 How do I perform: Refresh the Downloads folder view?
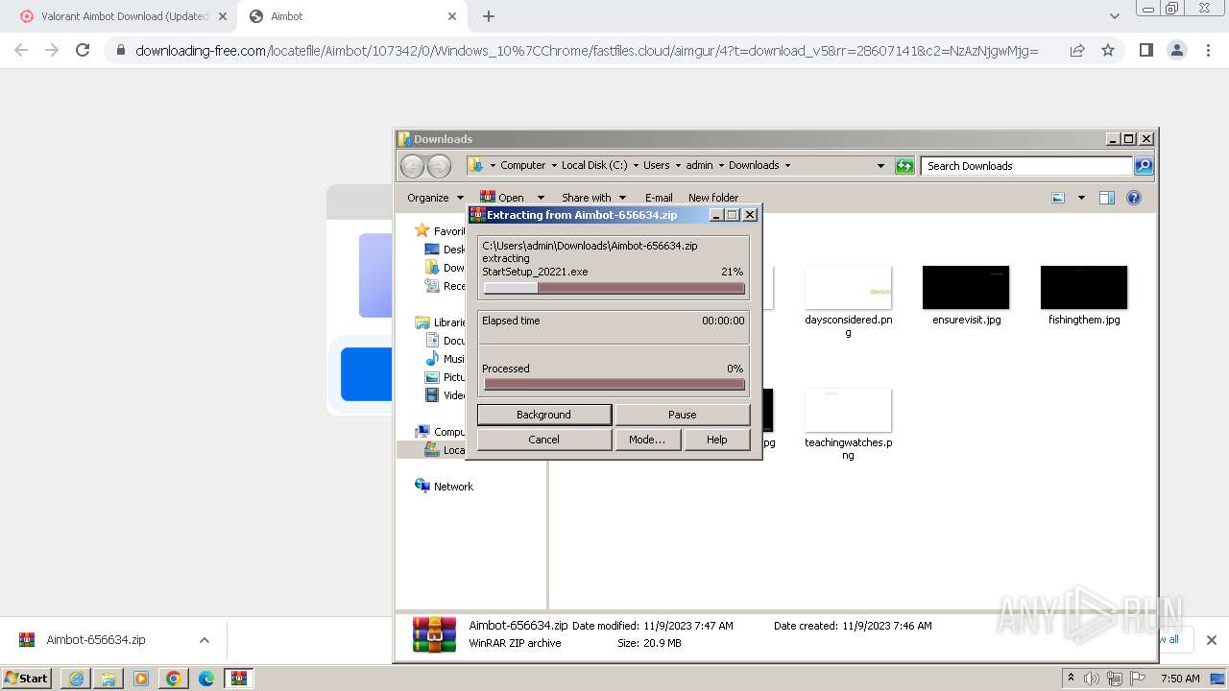[904, 166]
